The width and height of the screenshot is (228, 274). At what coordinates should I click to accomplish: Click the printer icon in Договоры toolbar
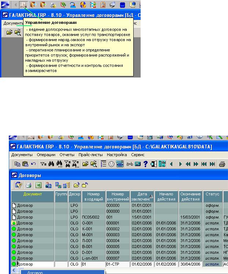tap(29, 185)
